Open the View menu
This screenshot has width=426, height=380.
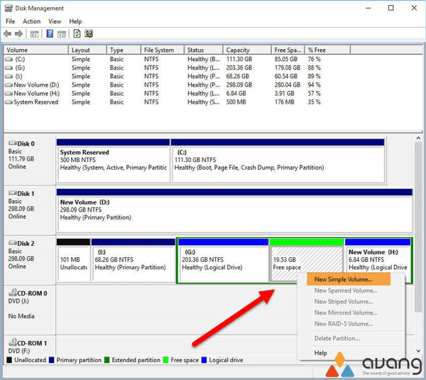(54, 21)
